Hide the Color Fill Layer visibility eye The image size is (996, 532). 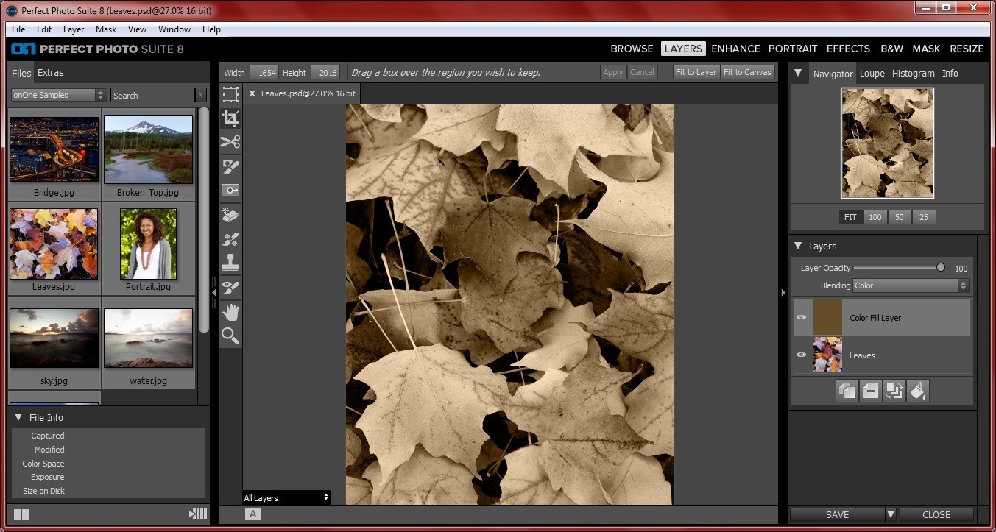801,316
